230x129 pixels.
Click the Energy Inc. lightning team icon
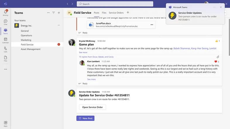pos(17,25)
